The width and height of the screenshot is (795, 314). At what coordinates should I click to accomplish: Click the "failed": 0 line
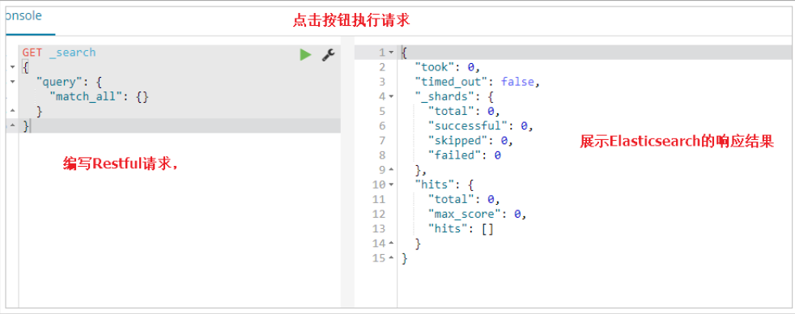click(x=465, y=155)
